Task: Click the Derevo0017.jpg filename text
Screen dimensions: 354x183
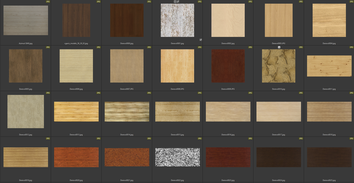Action: [x=279, y=135]
